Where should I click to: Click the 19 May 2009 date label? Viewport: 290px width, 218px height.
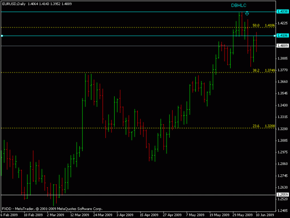coord(219,215)
